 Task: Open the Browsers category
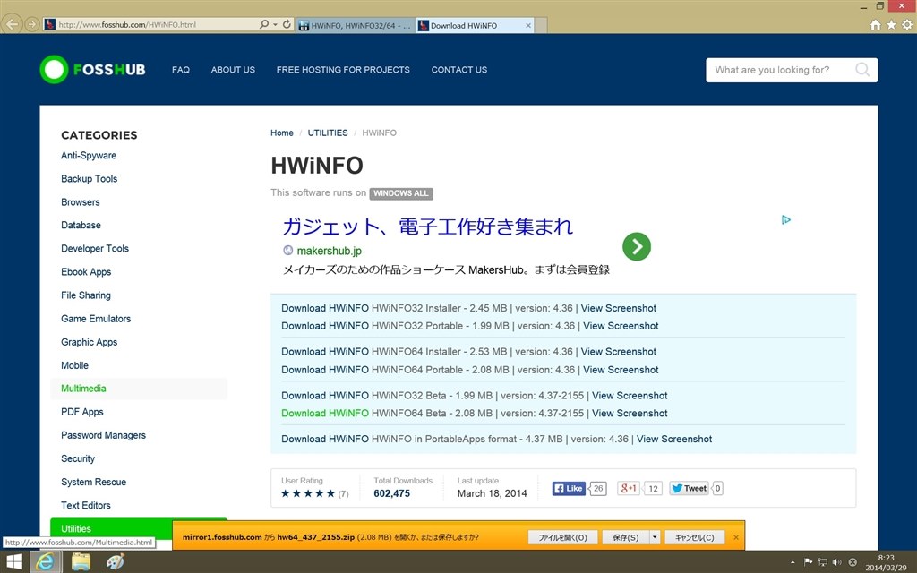click(80, 202)
